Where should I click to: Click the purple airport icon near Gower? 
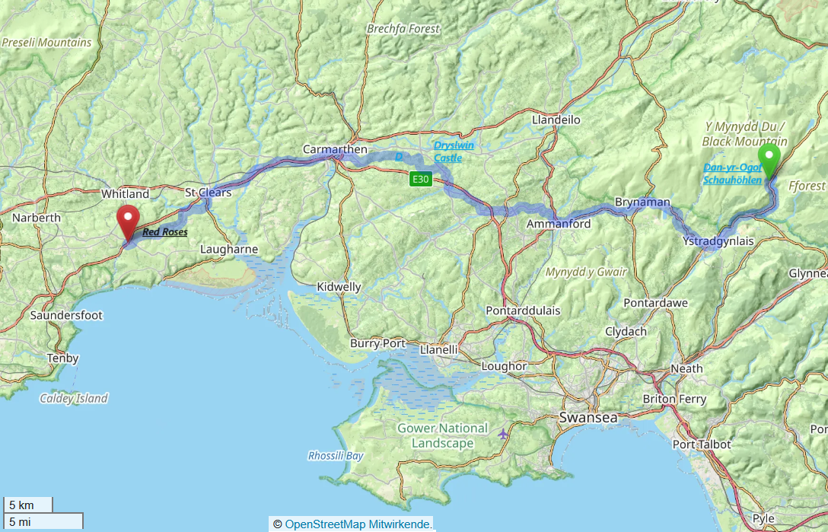[503, 435]
